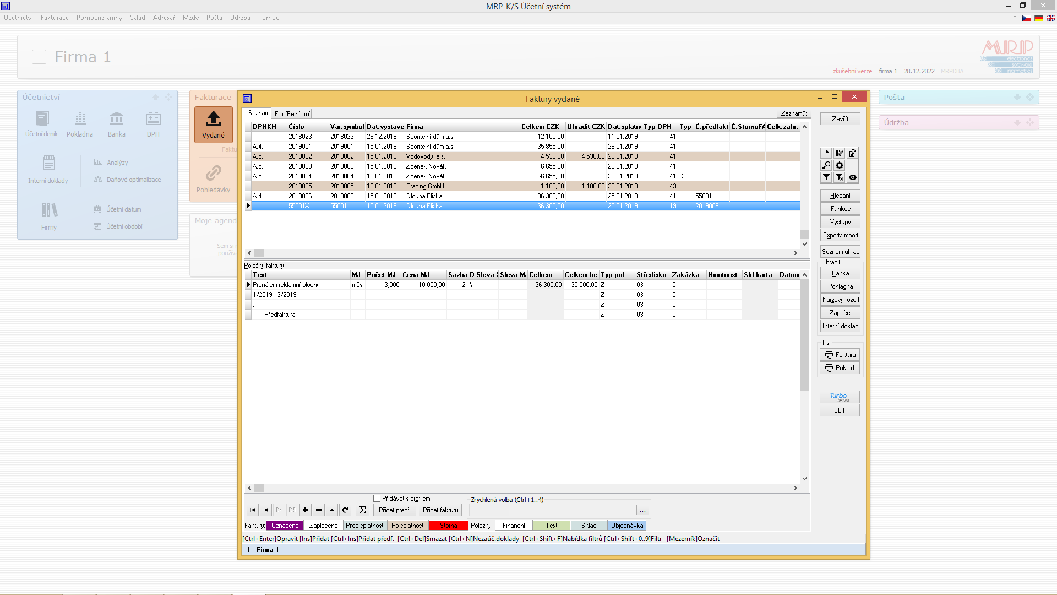Toggle the Firma 1 checkbox
Screen dimensions: 1057x595
39,57
